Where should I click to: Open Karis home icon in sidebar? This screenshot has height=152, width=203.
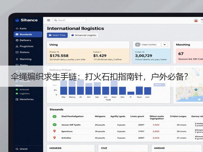tap(17, 28)
